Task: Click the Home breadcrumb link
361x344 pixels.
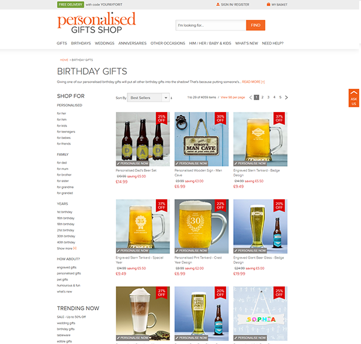Action: (64, 60)
